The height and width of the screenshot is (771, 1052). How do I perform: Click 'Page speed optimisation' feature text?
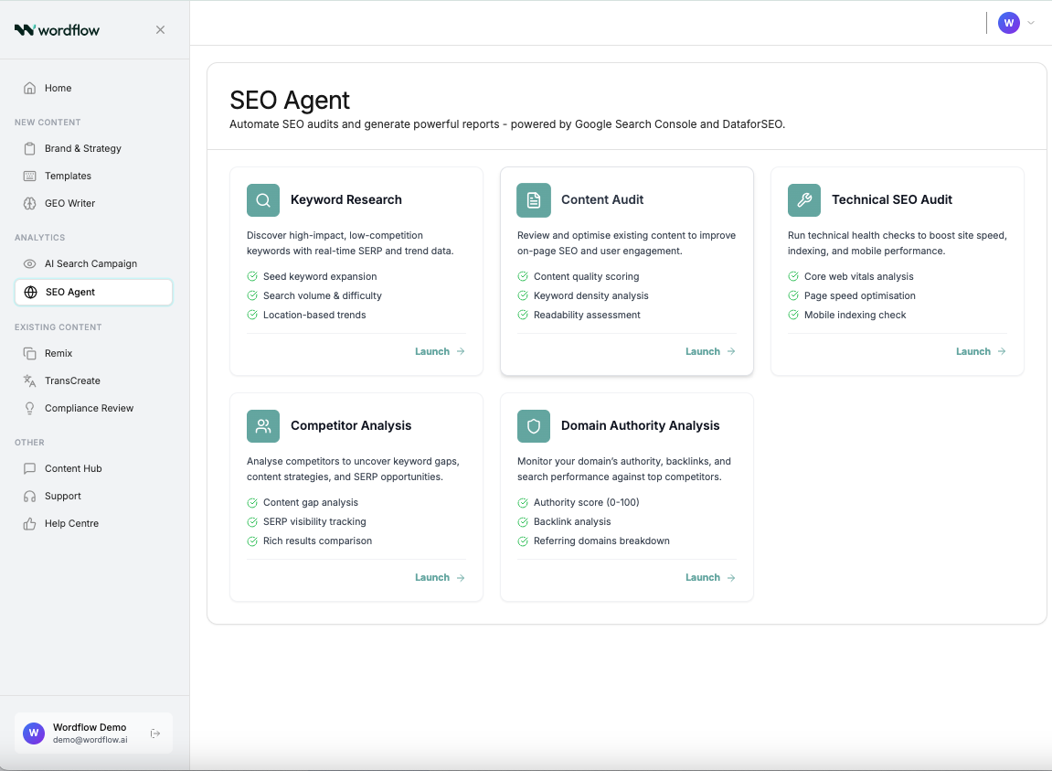859,295
